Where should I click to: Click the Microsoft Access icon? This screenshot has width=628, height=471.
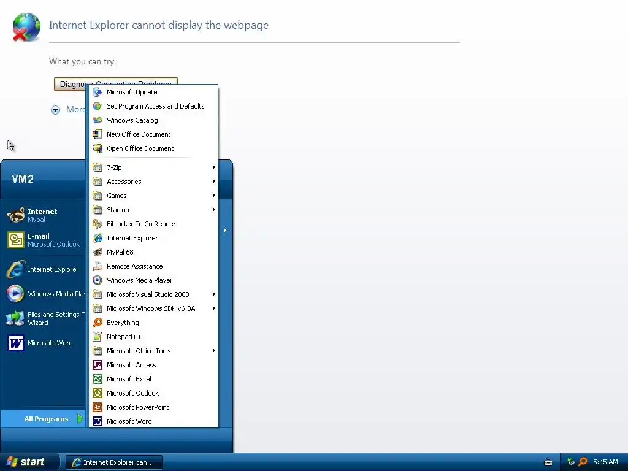(x=98, y=365)
